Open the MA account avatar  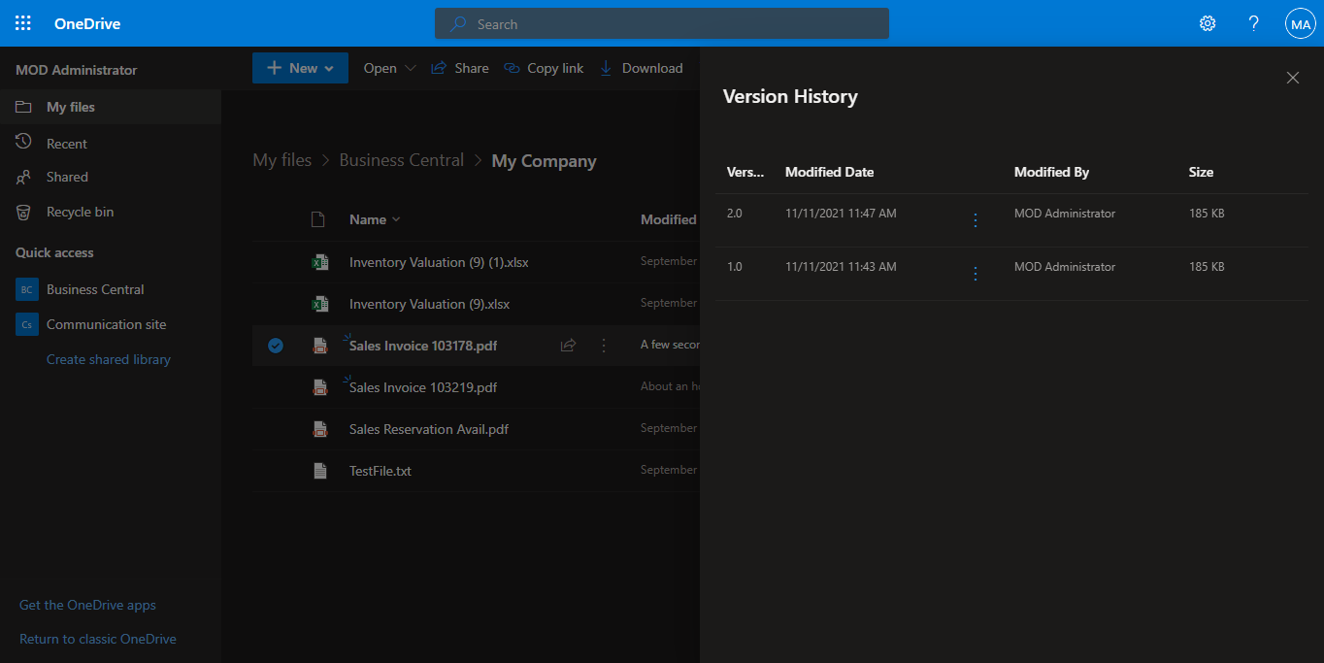point(1300,22)
